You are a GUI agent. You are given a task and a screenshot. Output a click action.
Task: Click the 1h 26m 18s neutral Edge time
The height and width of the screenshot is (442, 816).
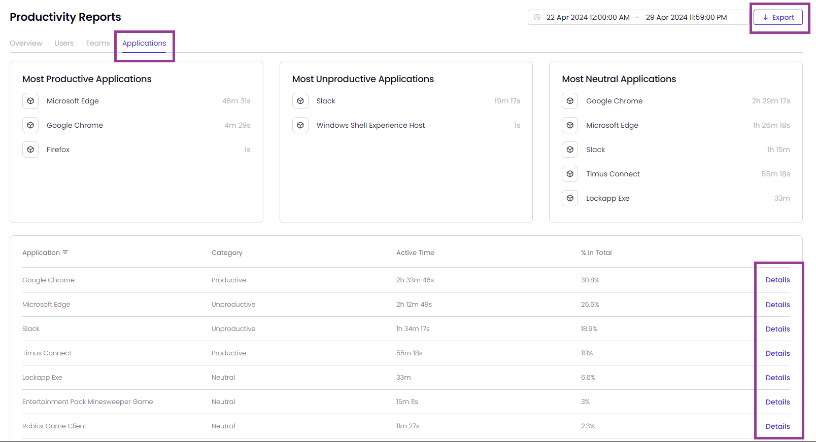(771, 125)
